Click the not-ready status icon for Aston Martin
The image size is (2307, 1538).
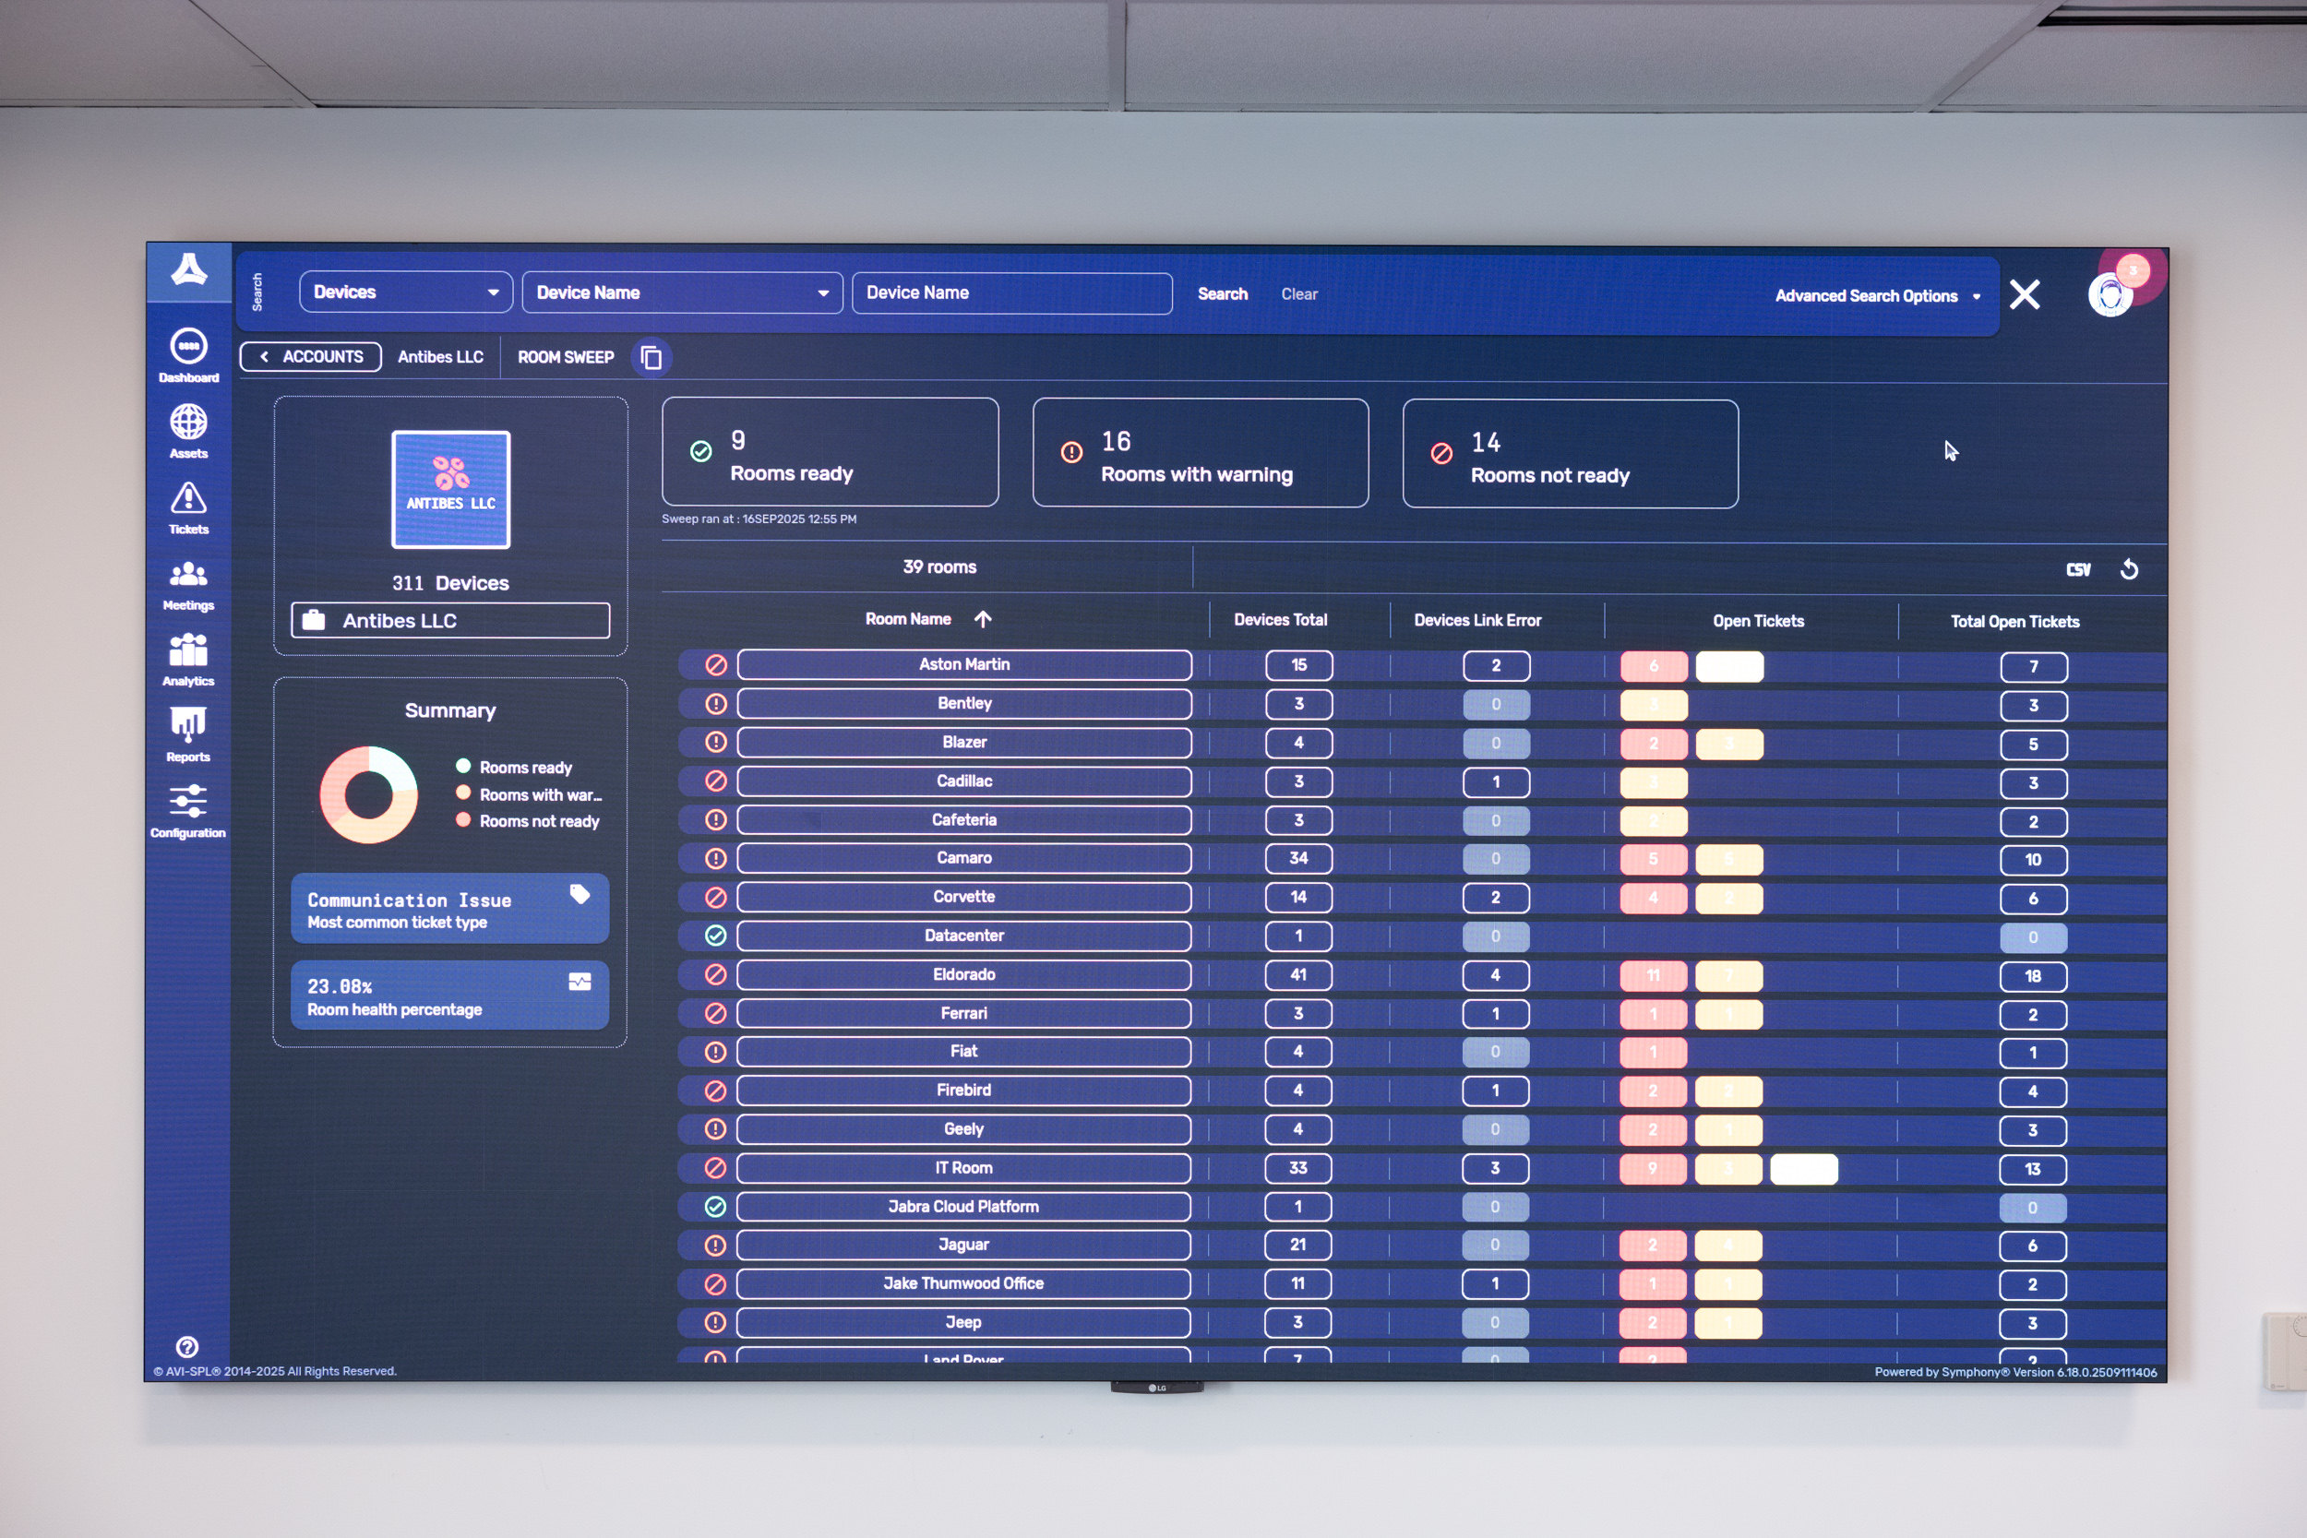716,665
